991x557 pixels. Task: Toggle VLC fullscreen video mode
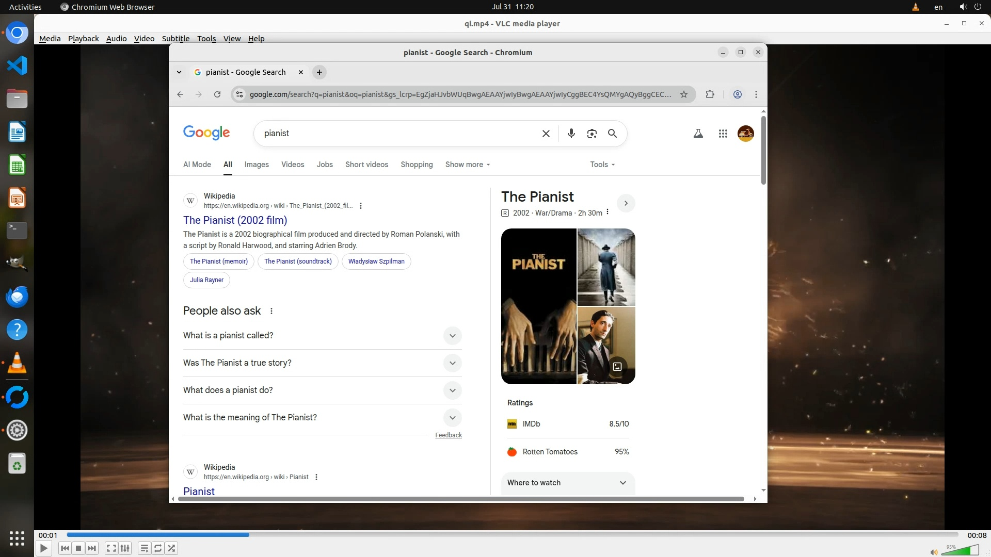click(111, 548)
